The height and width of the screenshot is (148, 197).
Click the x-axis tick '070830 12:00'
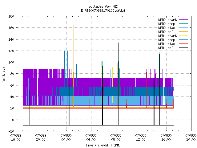tap(141, 138)
